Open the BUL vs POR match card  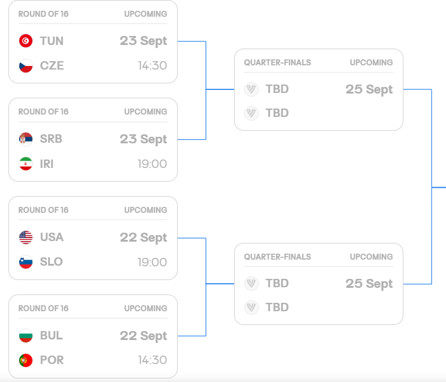click(93, 336)
